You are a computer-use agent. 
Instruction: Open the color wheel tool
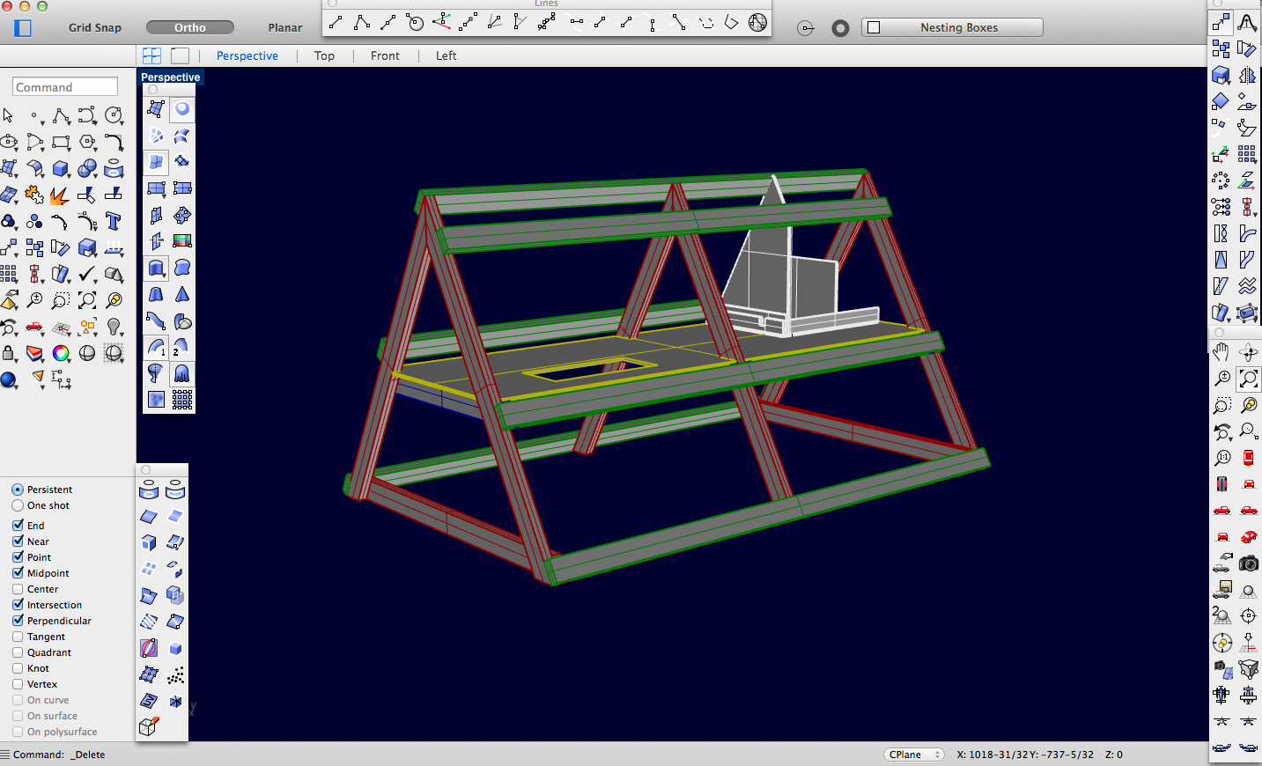pyautogui.click(x=61, y=353)
